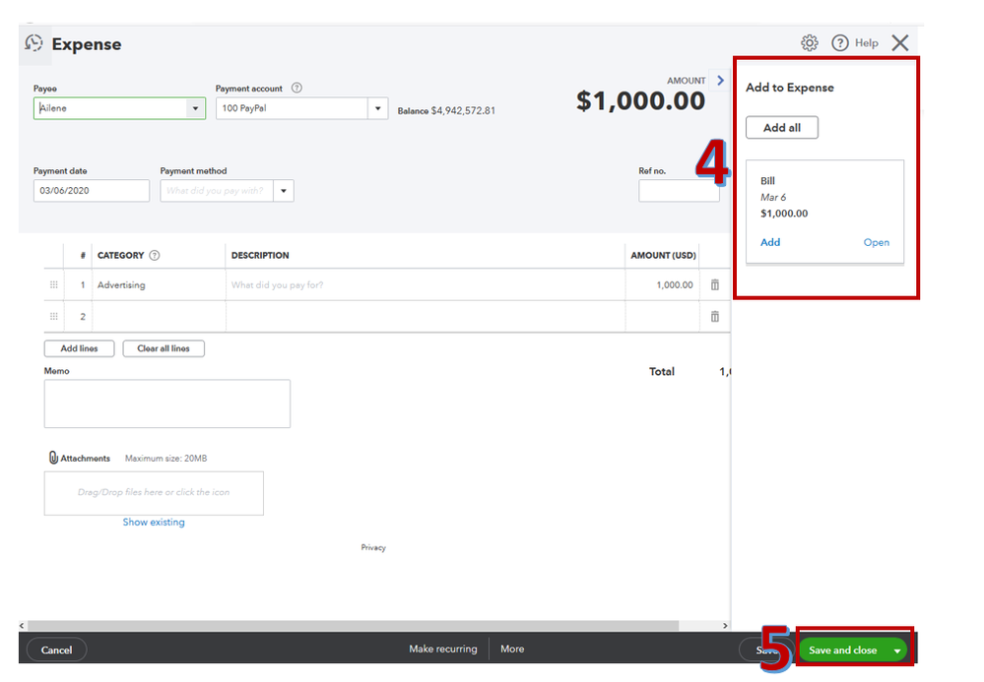Edit the Payment date field
Screen dimensions: 984x682
tap(92, 191)
